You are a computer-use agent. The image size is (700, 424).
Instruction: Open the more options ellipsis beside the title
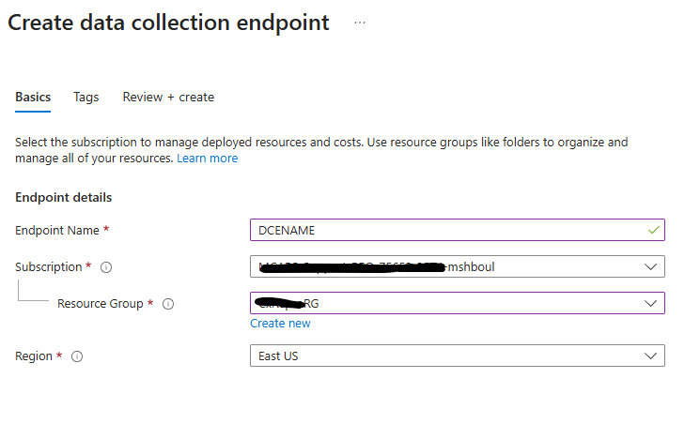pyautogui.click(x=360, y=23)
